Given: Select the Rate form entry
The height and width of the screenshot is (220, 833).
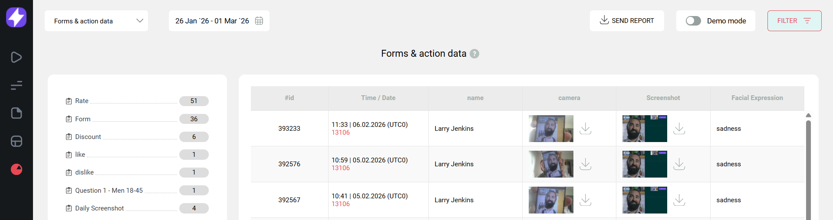Looking at the screenshot, I should coord(82,101).
